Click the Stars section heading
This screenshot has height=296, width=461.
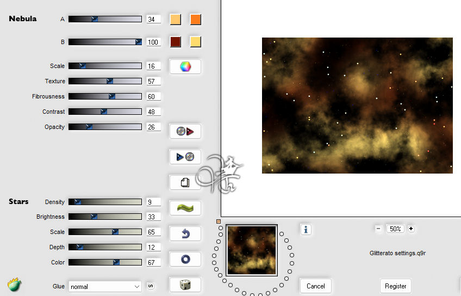pos(18,201)
